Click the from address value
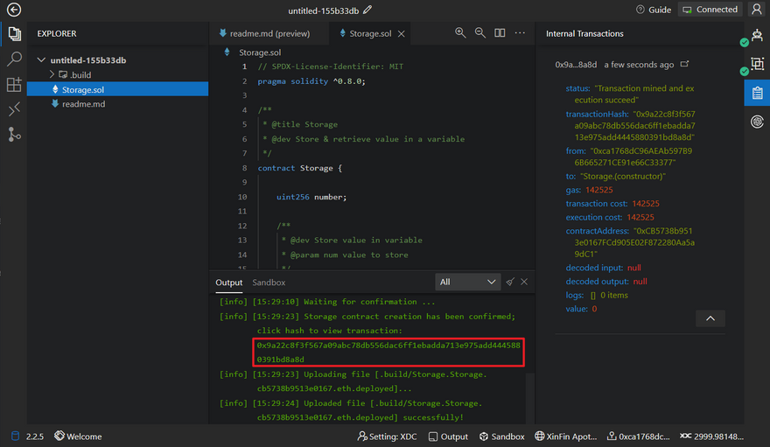The width and height of the screenshot is (770, 447). pos(633,157)
